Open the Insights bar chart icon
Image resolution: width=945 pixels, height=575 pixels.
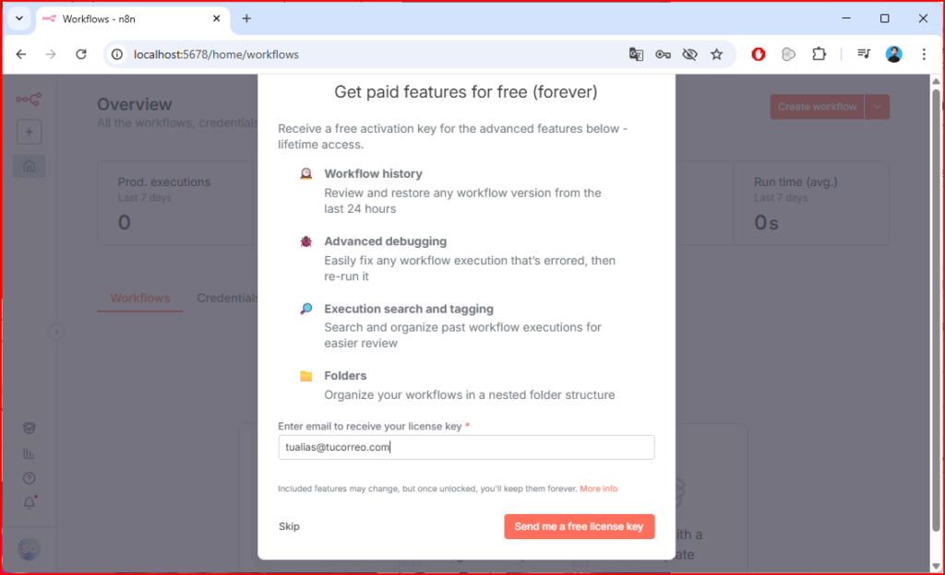tap(30, 453)
